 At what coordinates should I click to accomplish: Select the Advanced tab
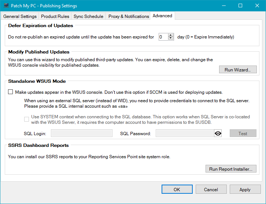point(162,16)
